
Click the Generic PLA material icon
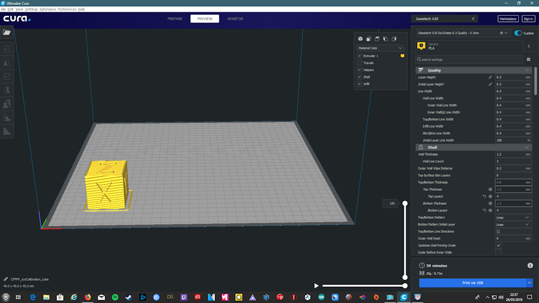pyautogui.click(x=421, y=46)
